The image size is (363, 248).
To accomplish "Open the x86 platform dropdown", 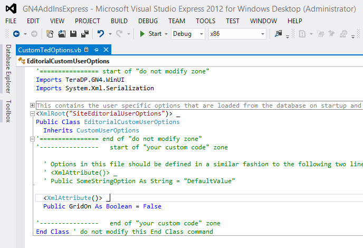I will click(237, 34).
